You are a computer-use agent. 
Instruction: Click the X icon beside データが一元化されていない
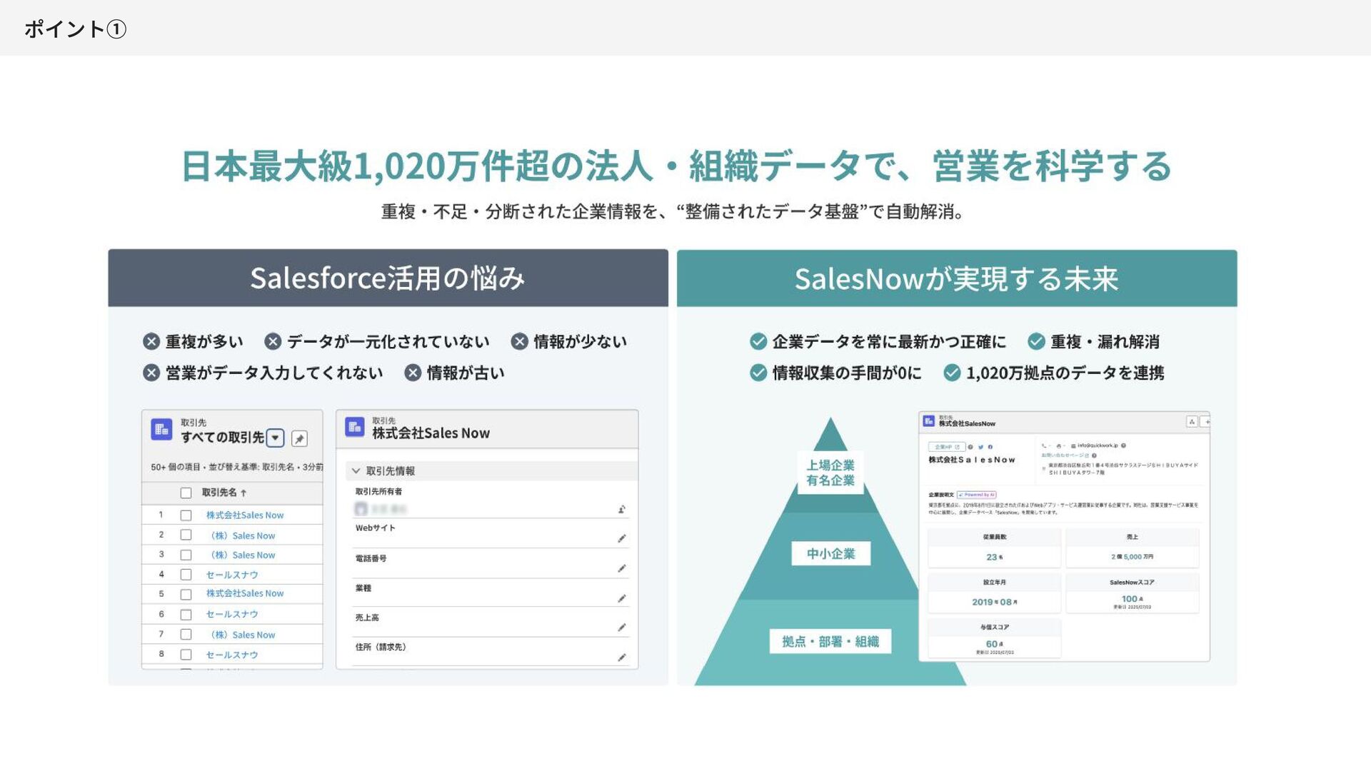tap(273, 342)
